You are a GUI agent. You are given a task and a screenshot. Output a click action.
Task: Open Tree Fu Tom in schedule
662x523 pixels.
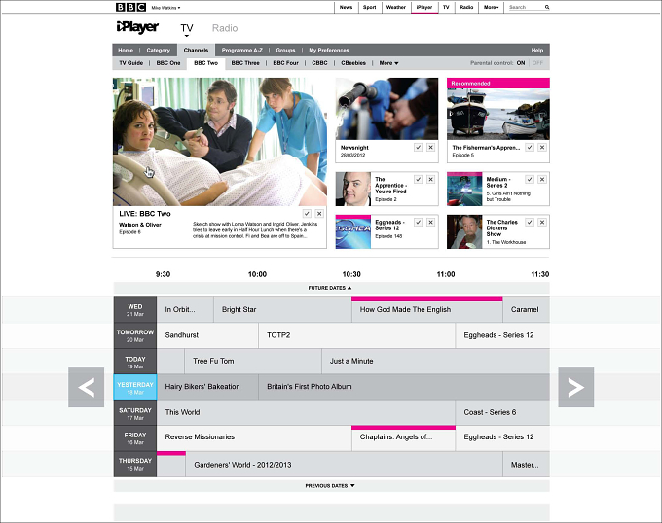[x=253, y=362]
